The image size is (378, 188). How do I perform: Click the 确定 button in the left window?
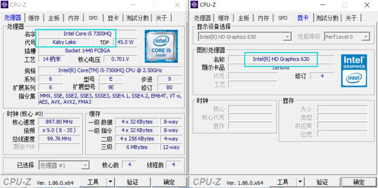169,182
